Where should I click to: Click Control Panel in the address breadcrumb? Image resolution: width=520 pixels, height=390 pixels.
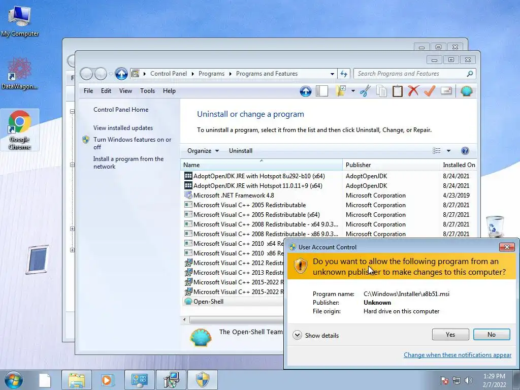tap(169, 74)
